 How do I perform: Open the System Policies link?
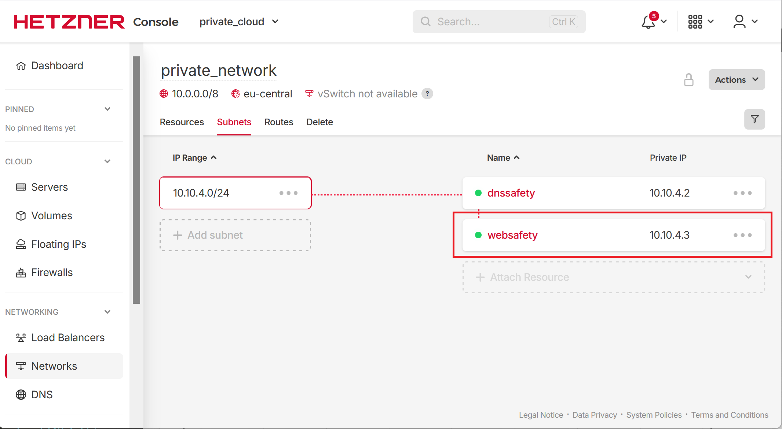pos(654,415)
